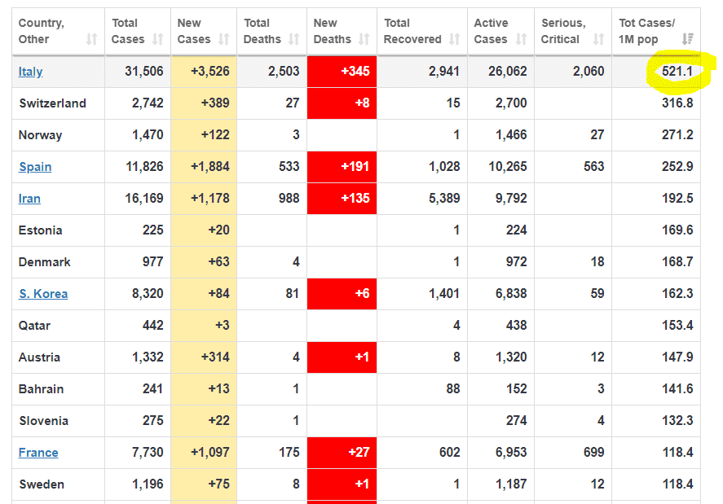Viewport: 723px width, 504px height.
Task: Click the Total Cases sort arrows icon
Action: pos(158,39)
